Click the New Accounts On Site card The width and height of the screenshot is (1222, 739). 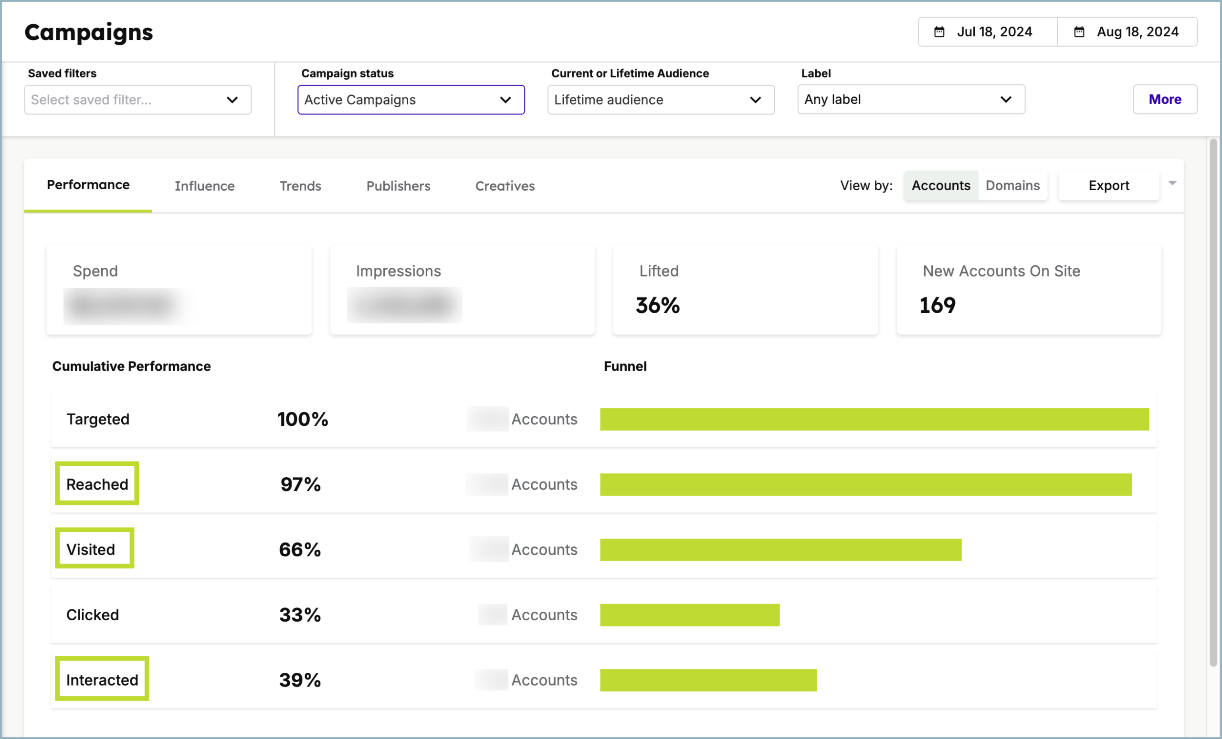1028,290
